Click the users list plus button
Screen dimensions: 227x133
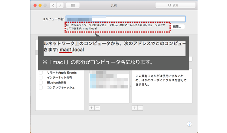[134, 108]
